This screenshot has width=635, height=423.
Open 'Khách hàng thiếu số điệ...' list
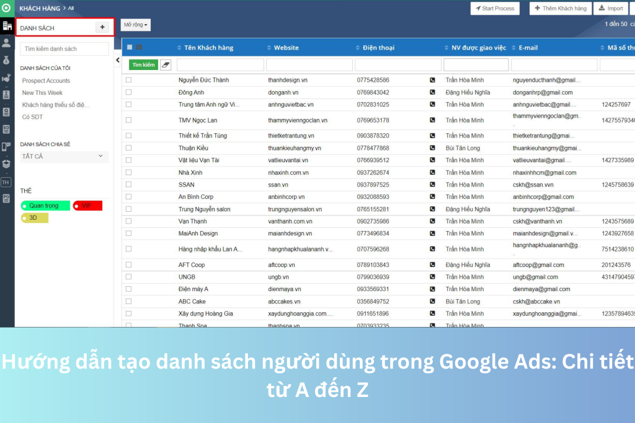pos(56,105)
